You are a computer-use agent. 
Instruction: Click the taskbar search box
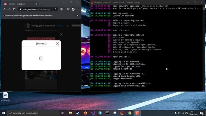click(33, 113)
